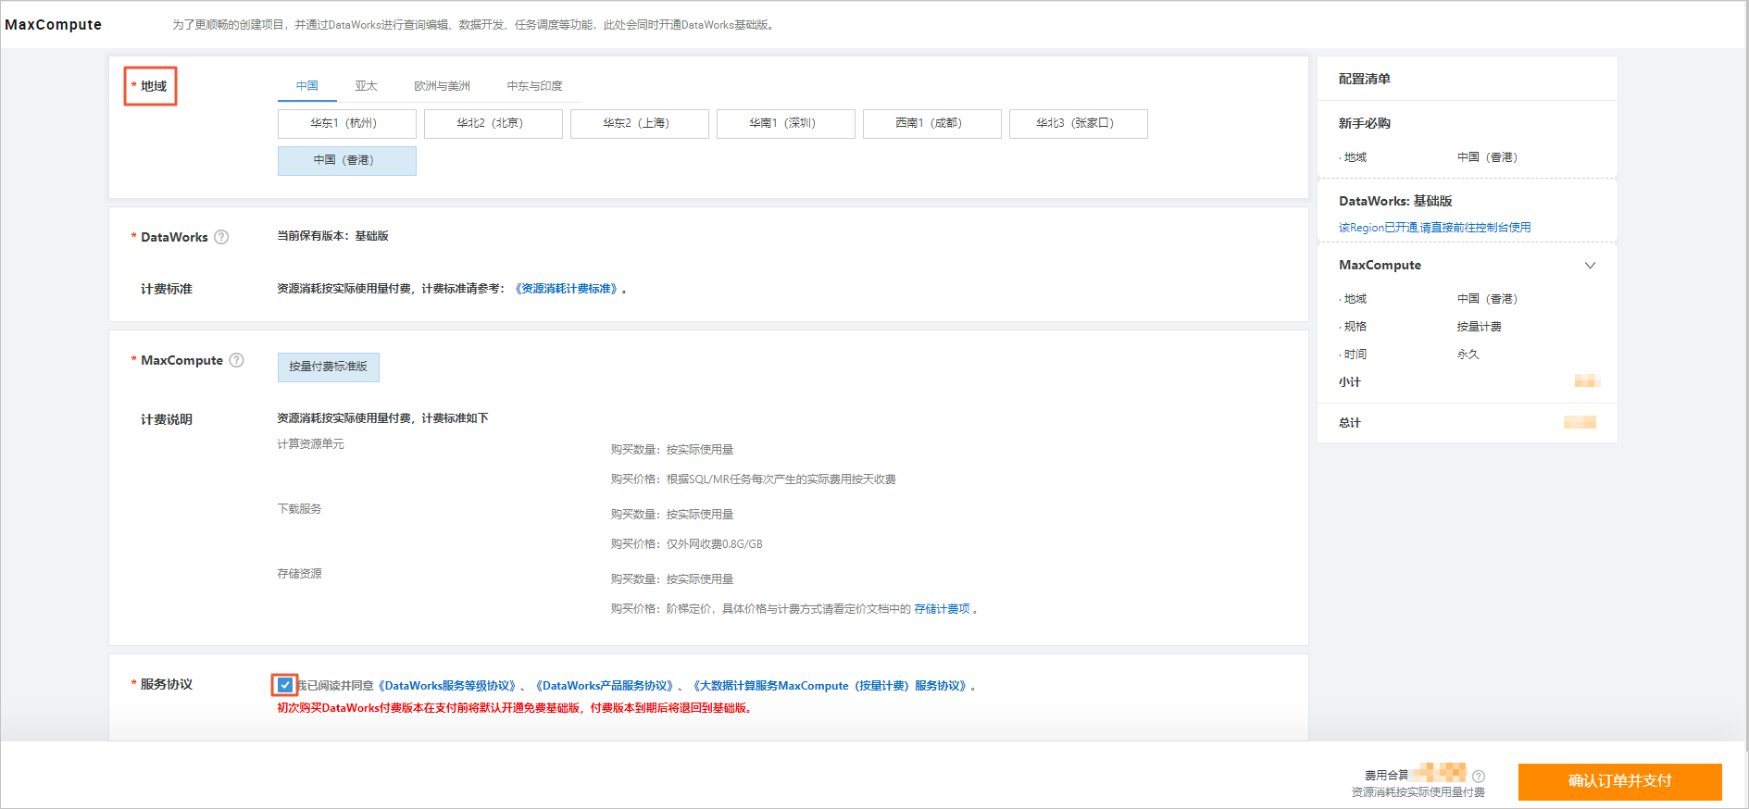
Task: Switch to the 亚太 region tab
Action: tap(367, 86)
